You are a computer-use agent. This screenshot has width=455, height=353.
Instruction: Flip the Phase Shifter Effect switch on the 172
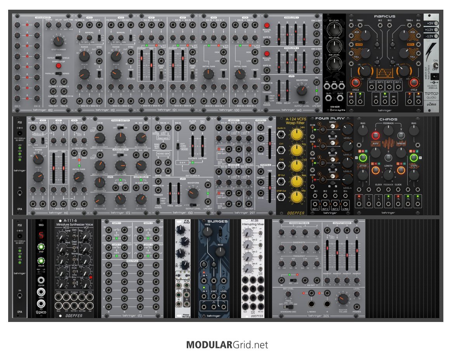click(x=120, y=128)
